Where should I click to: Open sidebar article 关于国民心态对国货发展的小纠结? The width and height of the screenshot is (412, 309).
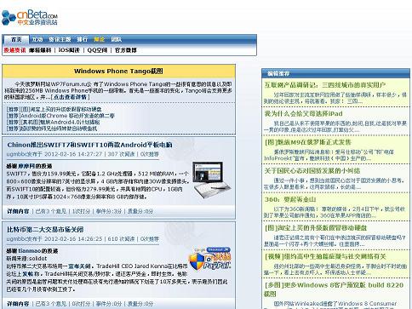click(x=312, y=171)
